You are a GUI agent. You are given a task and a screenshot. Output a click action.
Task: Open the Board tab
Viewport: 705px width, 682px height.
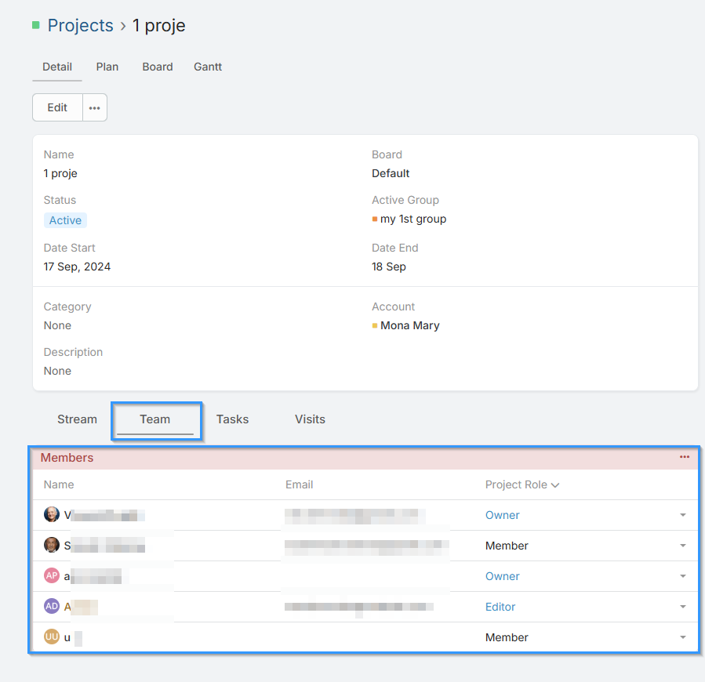coord(158,67)
